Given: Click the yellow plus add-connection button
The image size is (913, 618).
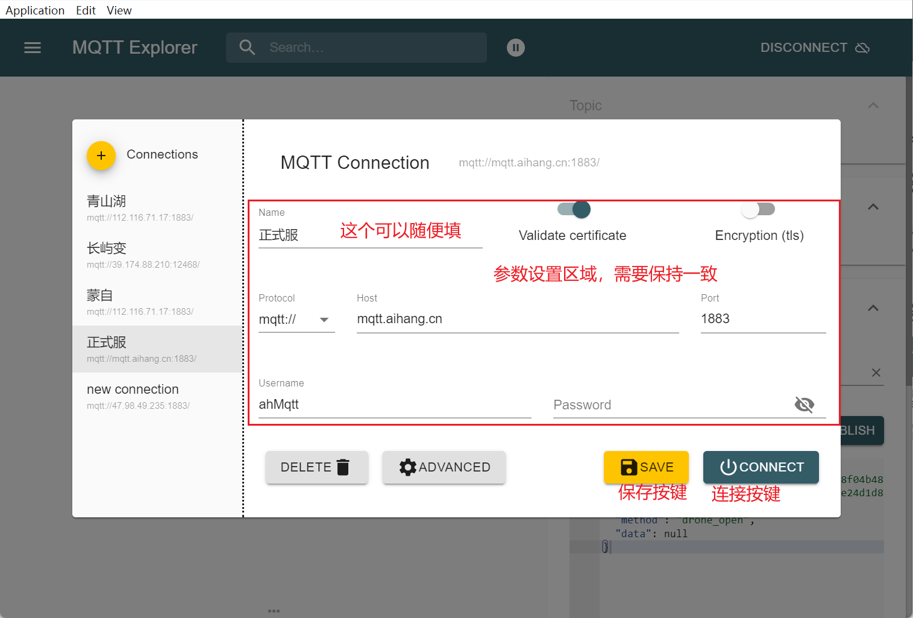Looking at the screenshot, I should (x=101, y=156).
